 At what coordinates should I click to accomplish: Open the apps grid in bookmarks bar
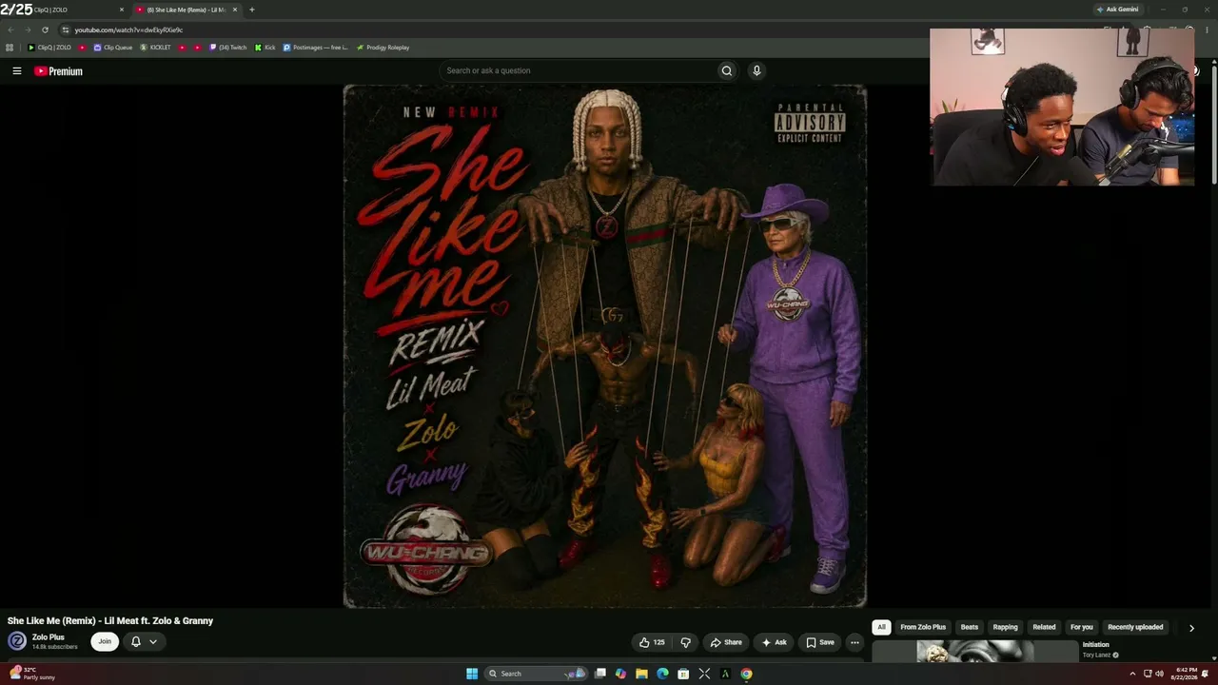pyautogui.click(x=10, y=48)
